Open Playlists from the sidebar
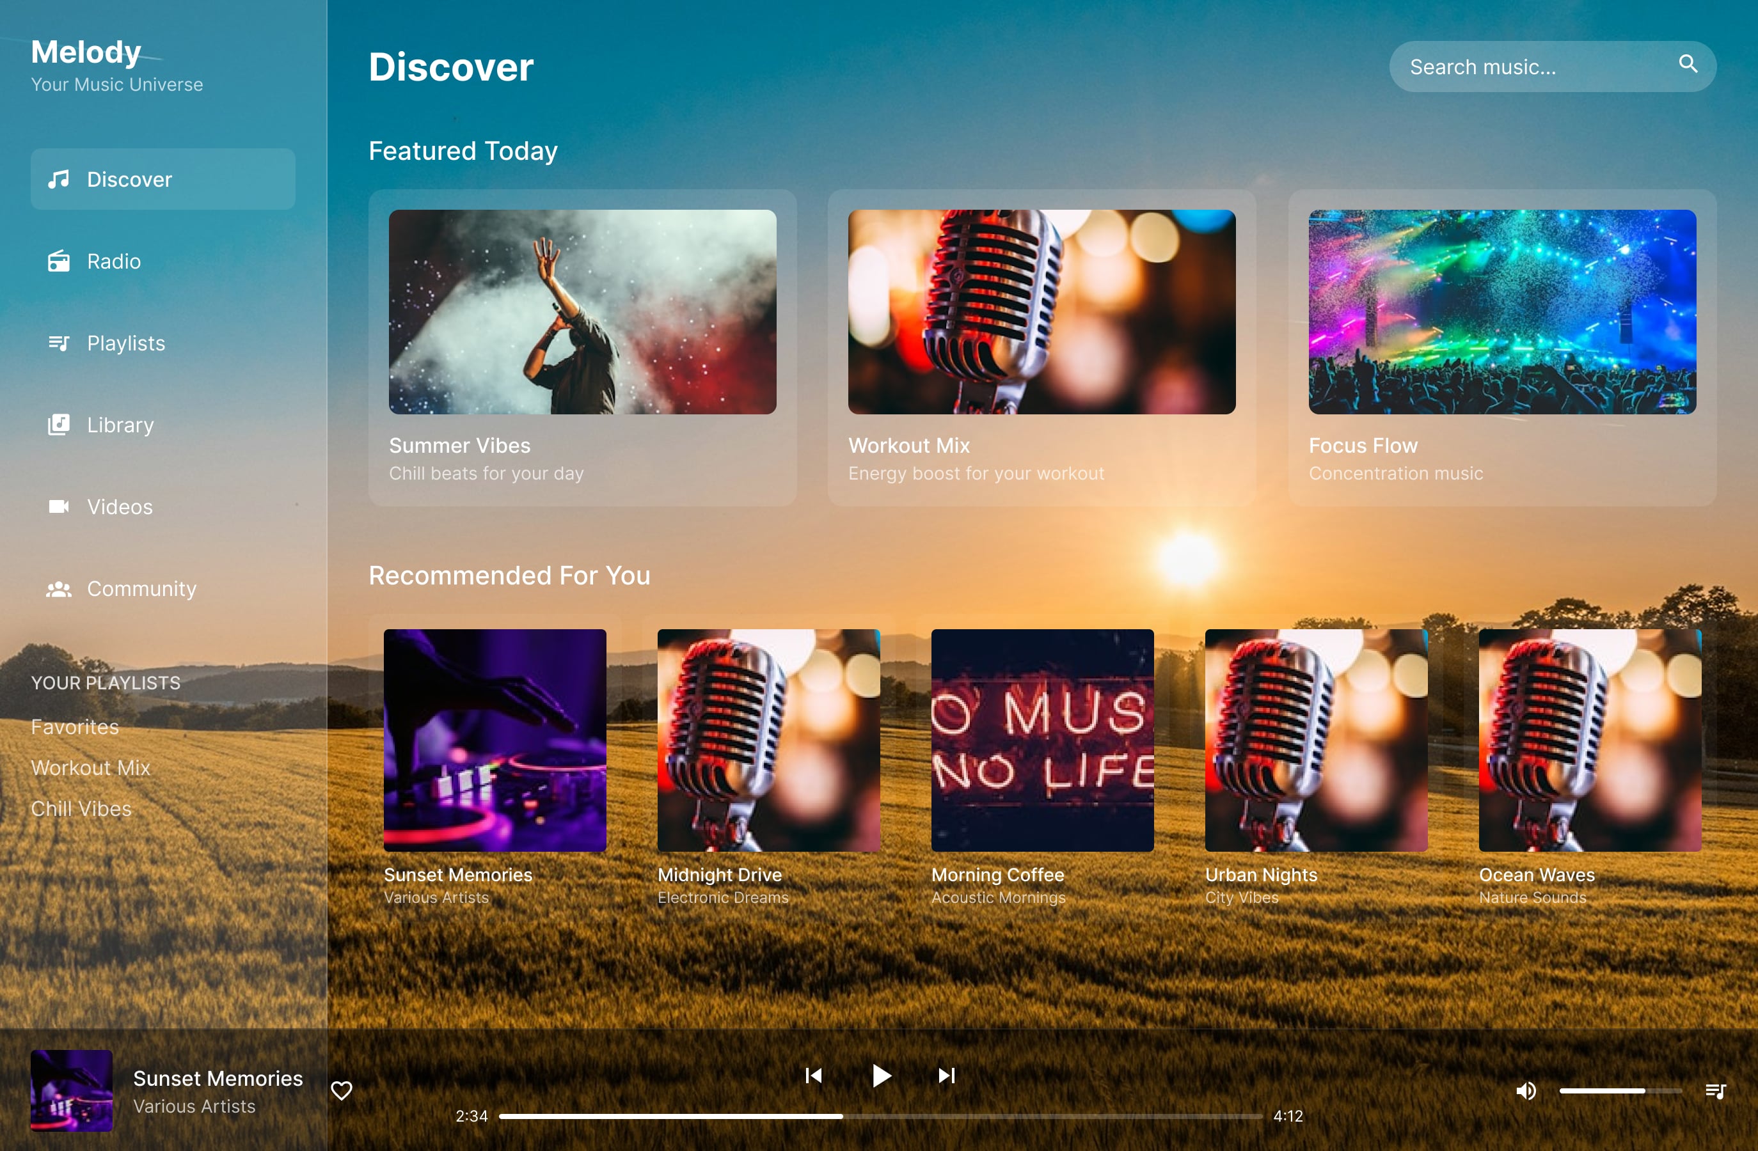 click(59, 343)
